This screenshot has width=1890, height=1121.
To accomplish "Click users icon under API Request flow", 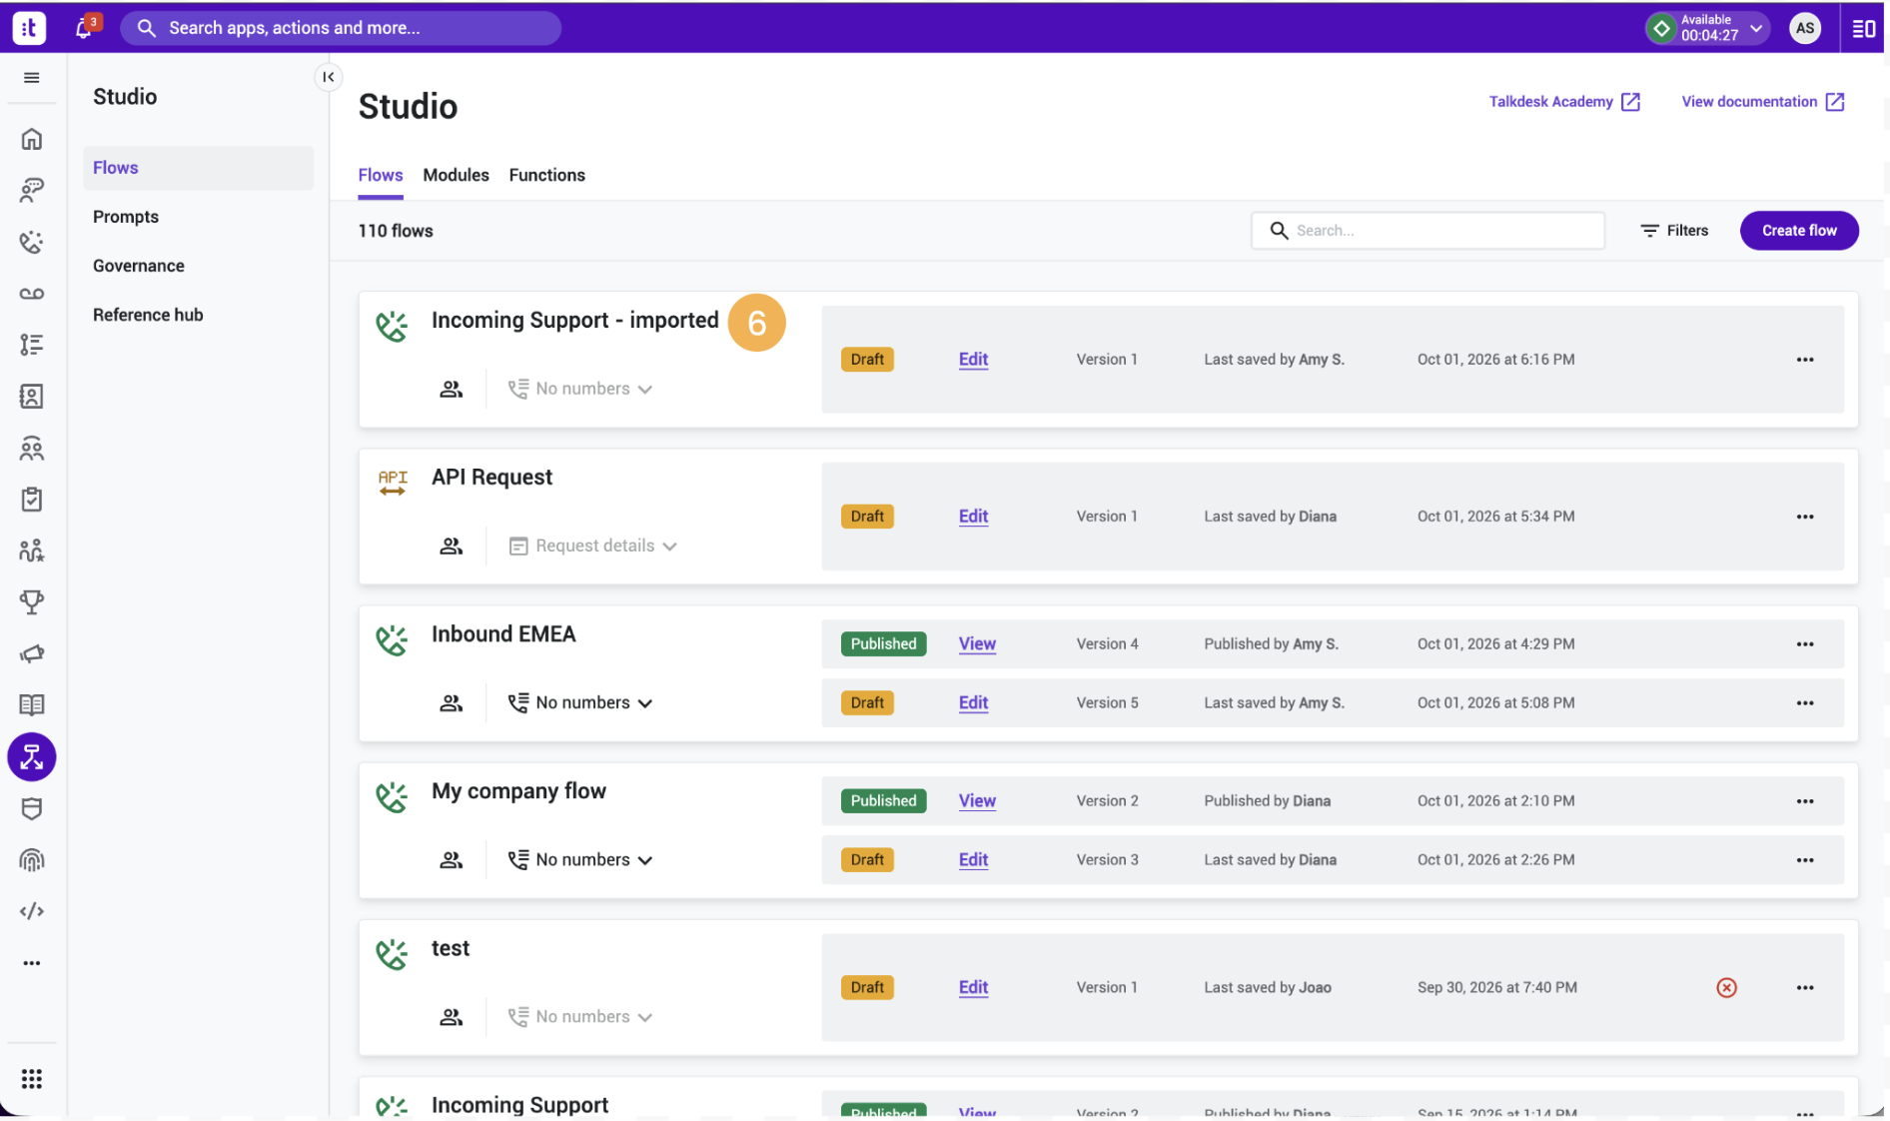I will pos(452,546).
